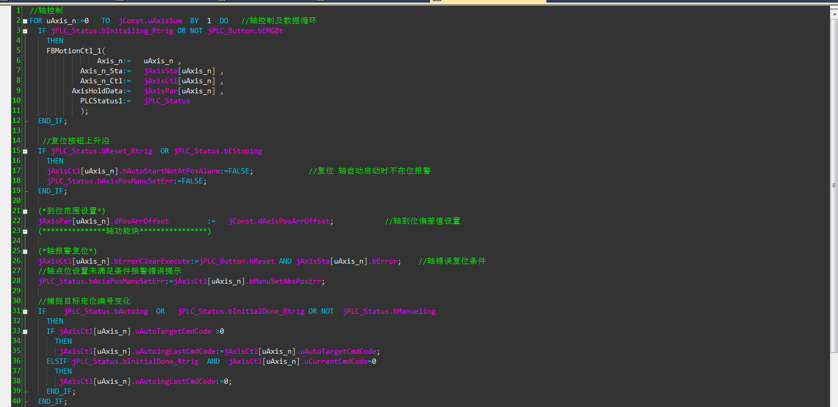Collapse the bReset_Rtrig IF block at line 15
The width and height of the screenshot is (838, 407).
25,151
